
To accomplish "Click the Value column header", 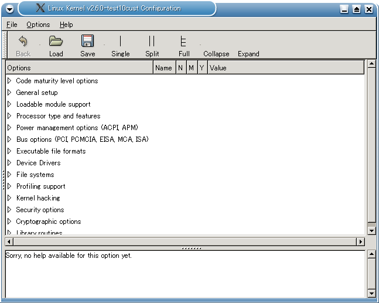I will (218, 68).
